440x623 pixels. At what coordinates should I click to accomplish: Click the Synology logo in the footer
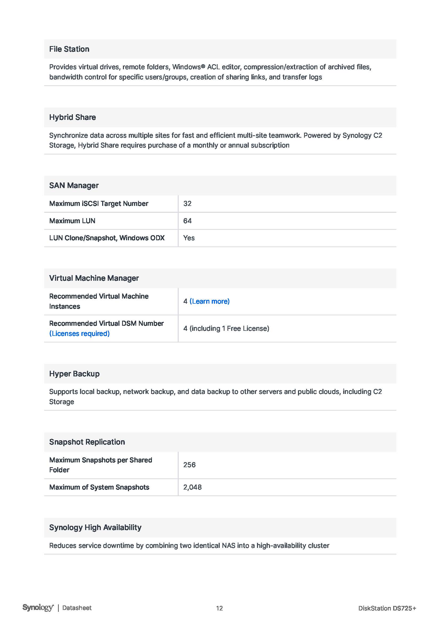tap(38, 608)
